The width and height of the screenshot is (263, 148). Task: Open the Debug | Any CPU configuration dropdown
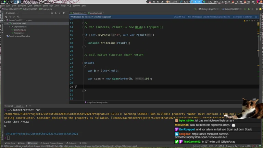[209, 9]
